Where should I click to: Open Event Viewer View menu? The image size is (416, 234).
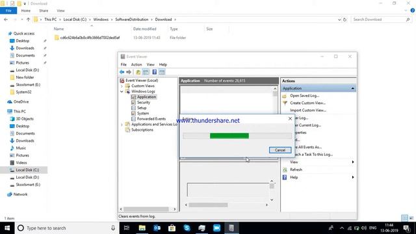150,64
